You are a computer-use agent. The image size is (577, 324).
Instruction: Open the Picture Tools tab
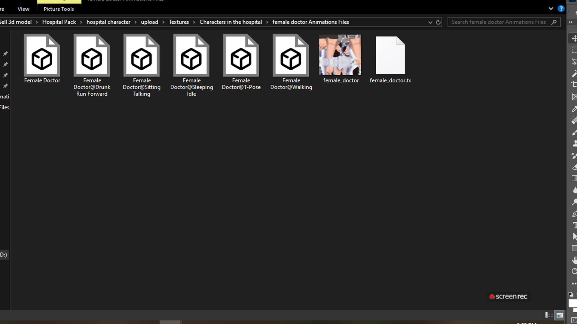pyautogui.click(x=59, y=9)
